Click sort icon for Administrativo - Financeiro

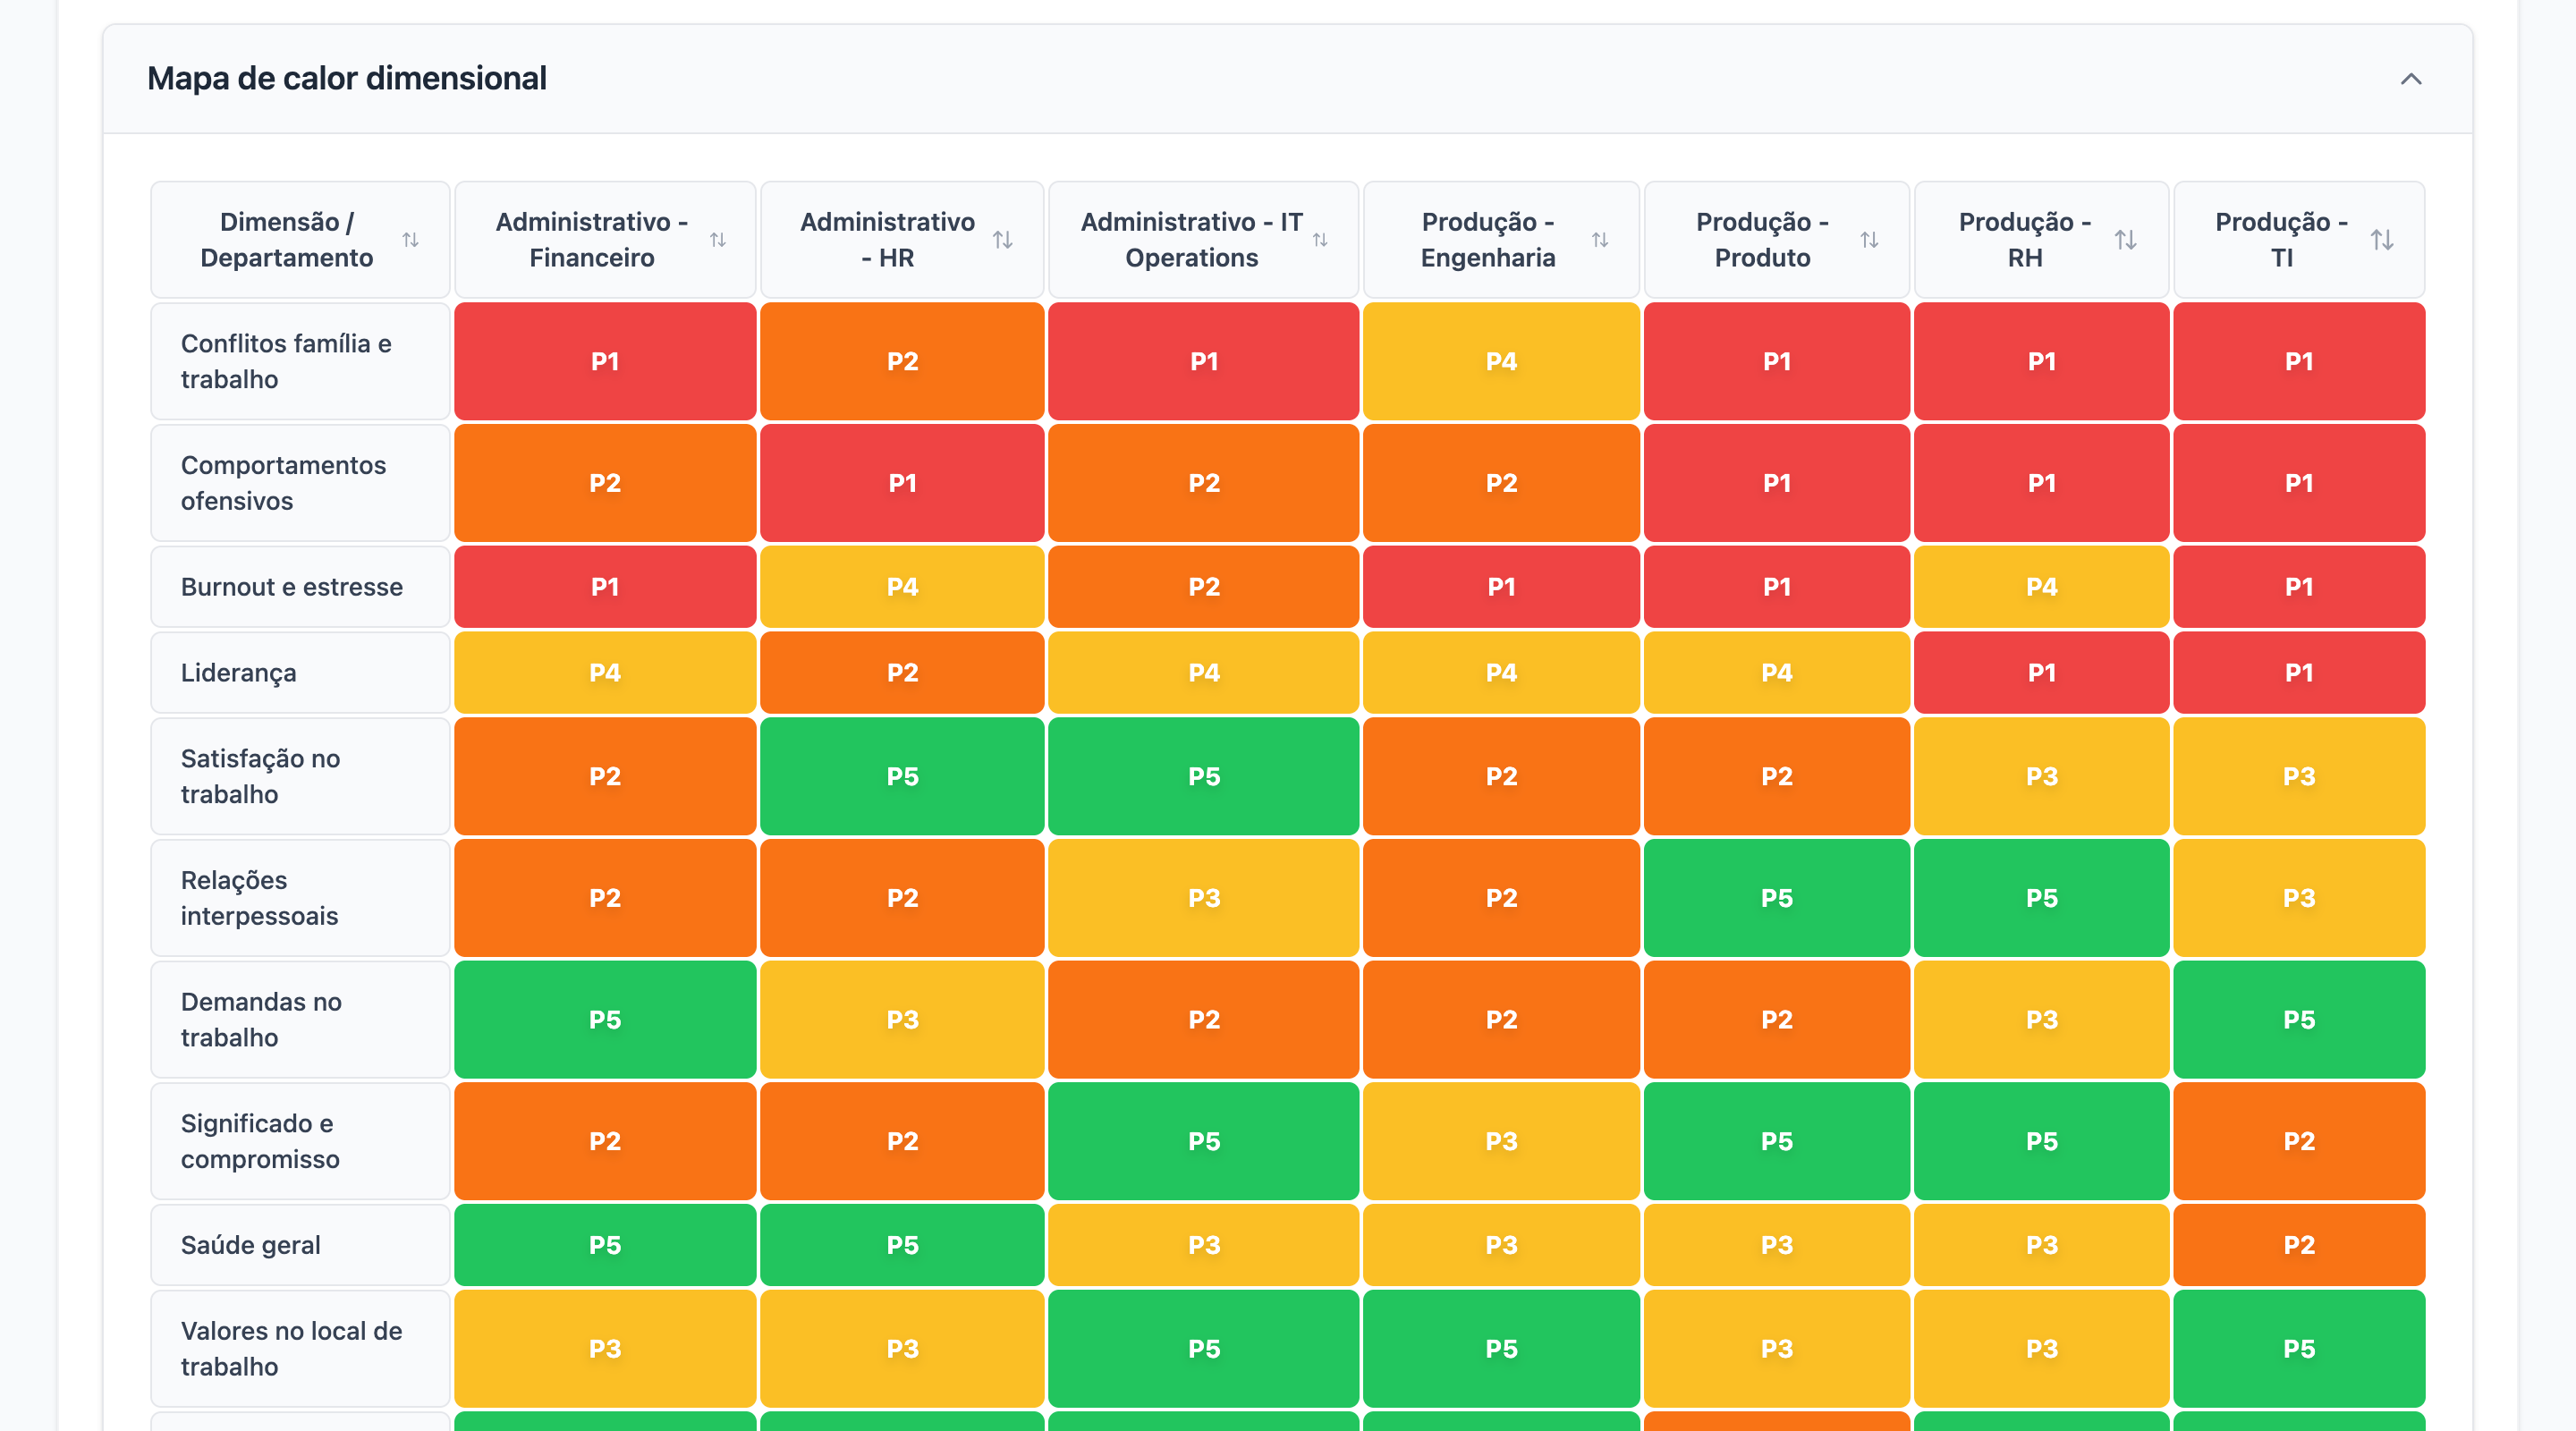pyautogui.click(x=718, y=240)
